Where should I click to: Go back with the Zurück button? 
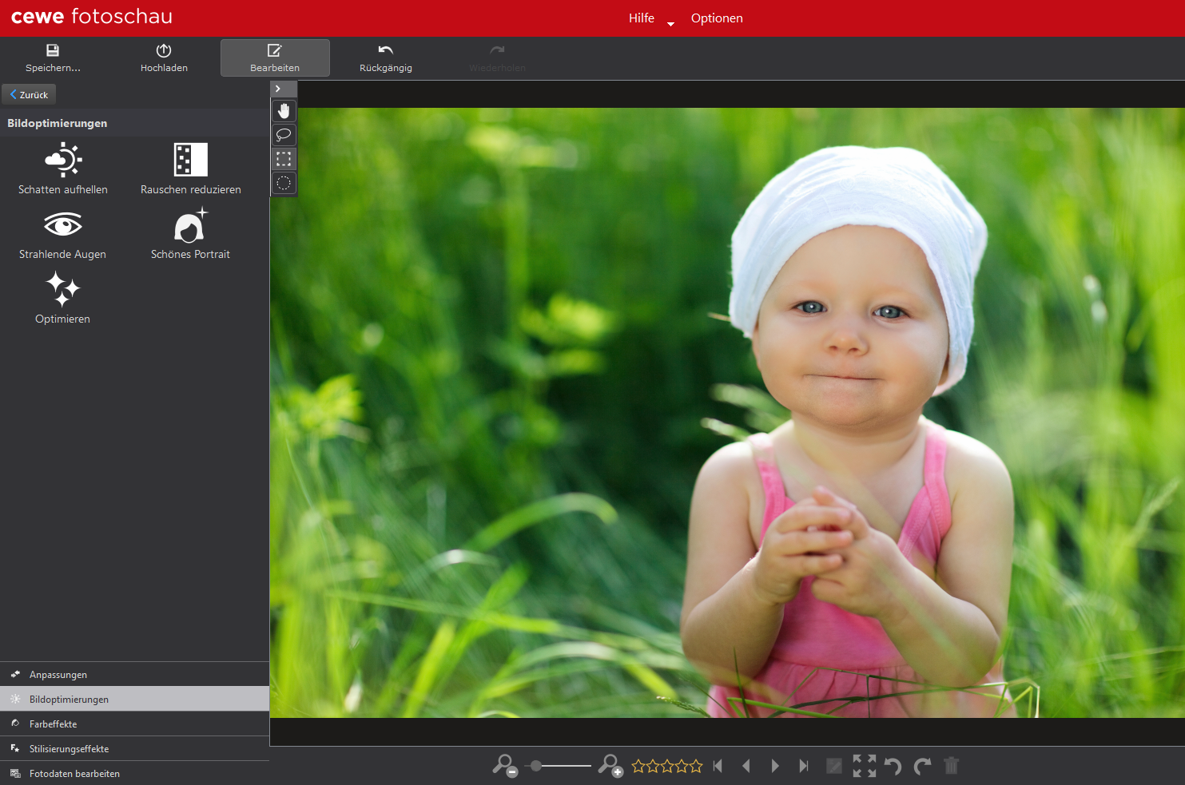coord(29,94)
